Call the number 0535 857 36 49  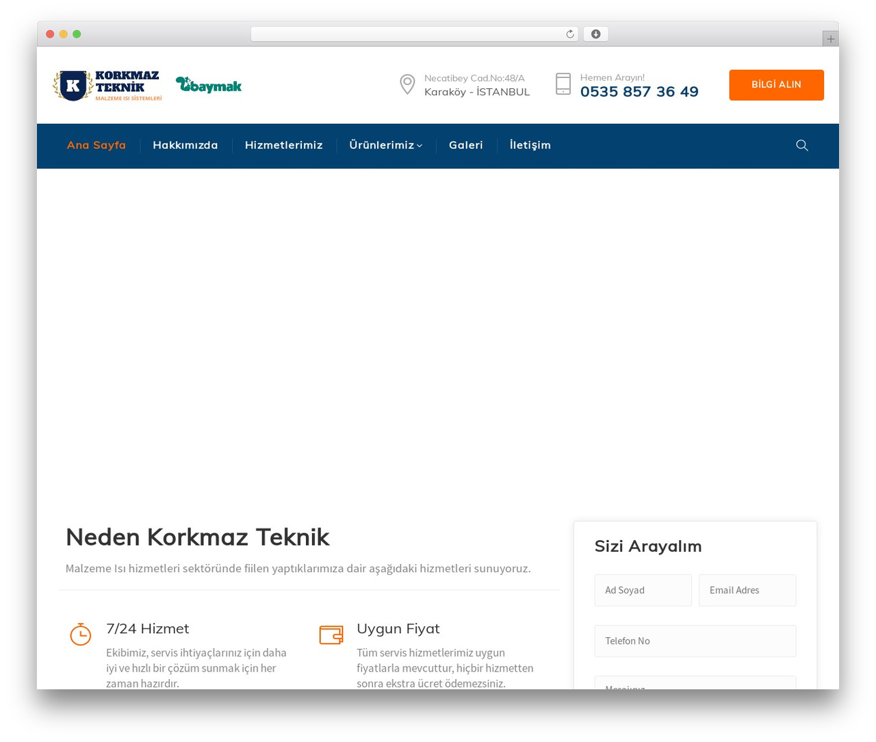click(639, 92)
